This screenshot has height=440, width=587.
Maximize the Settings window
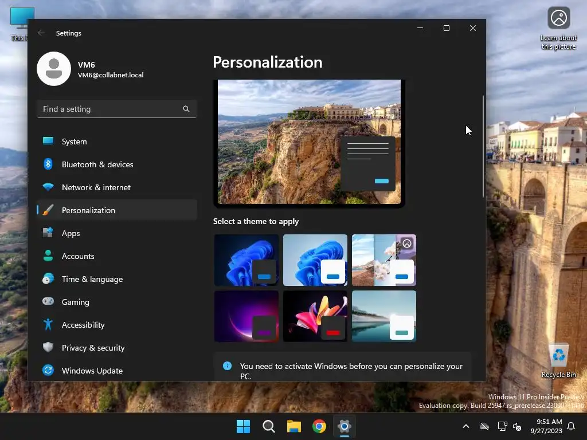click(x=446, y=28)
